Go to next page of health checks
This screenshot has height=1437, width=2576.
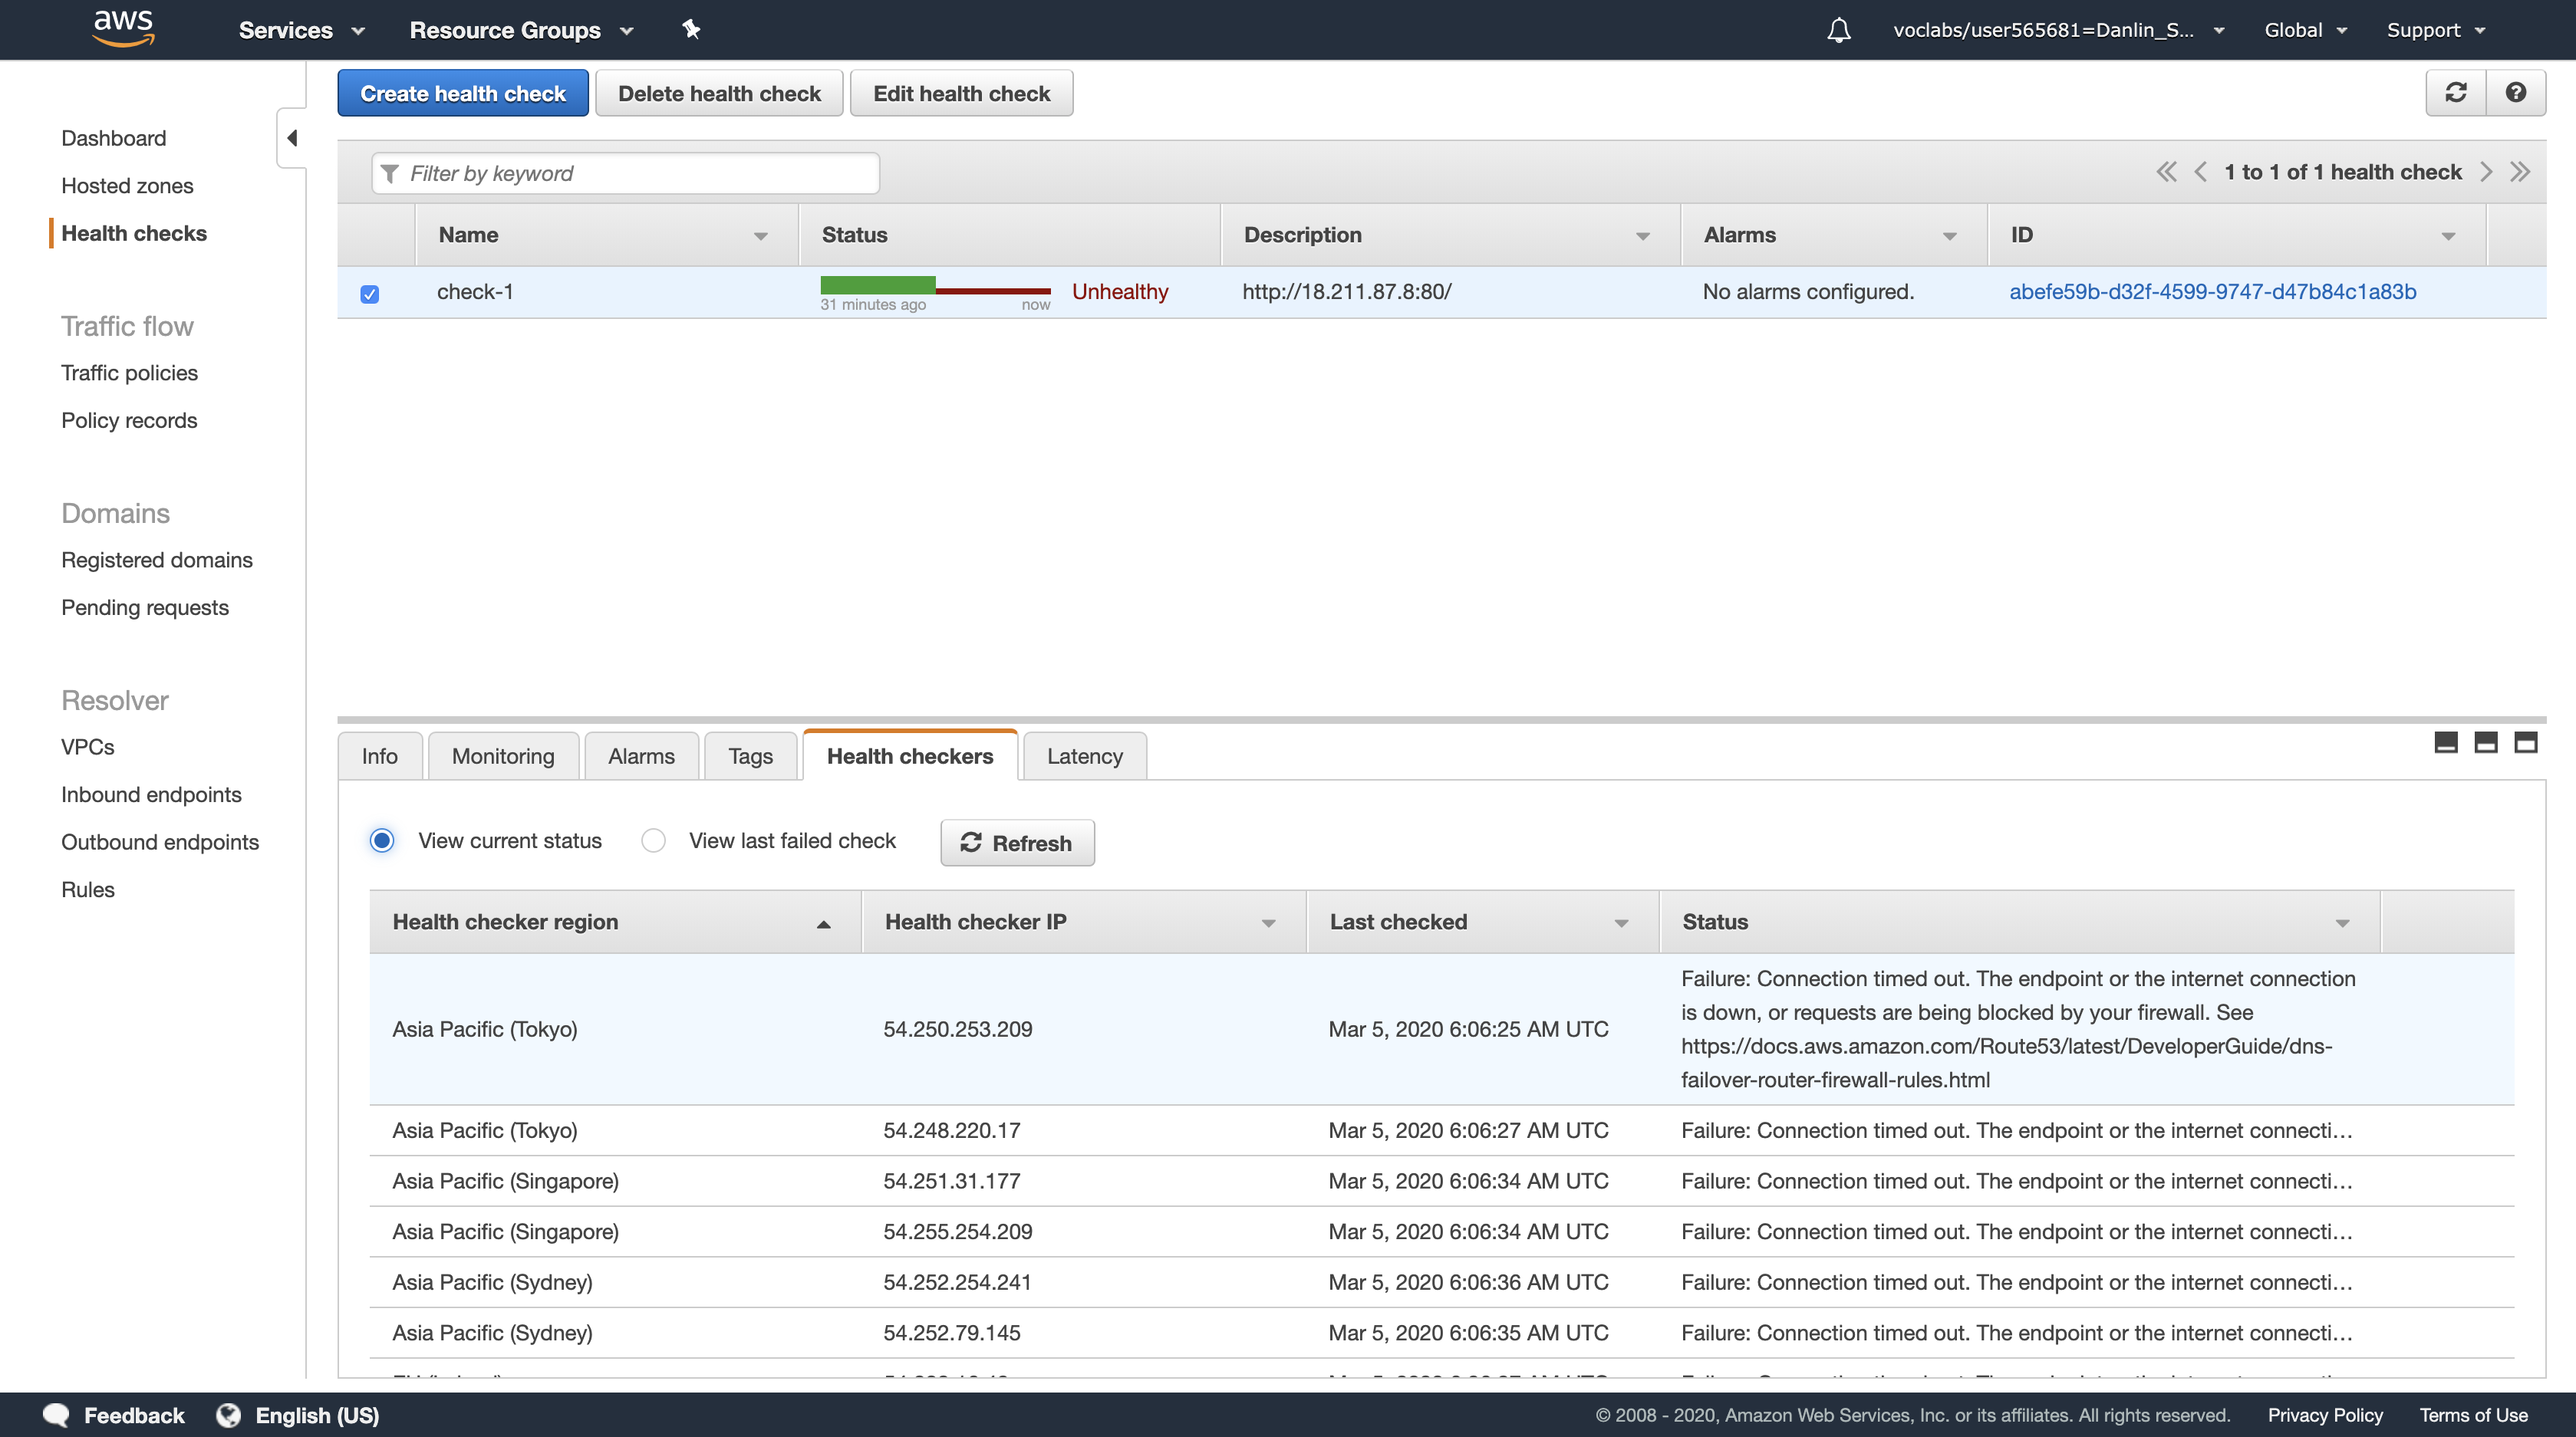coord(2486,172)
